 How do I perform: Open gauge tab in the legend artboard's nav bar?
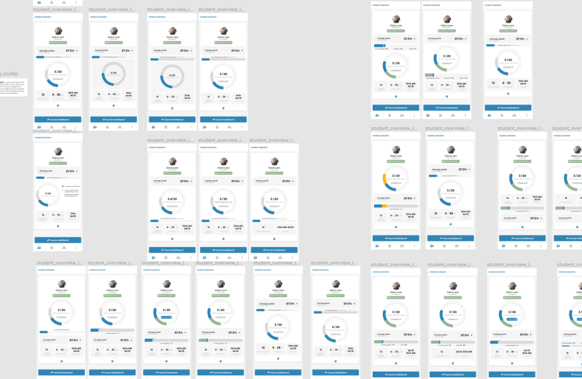64,247
